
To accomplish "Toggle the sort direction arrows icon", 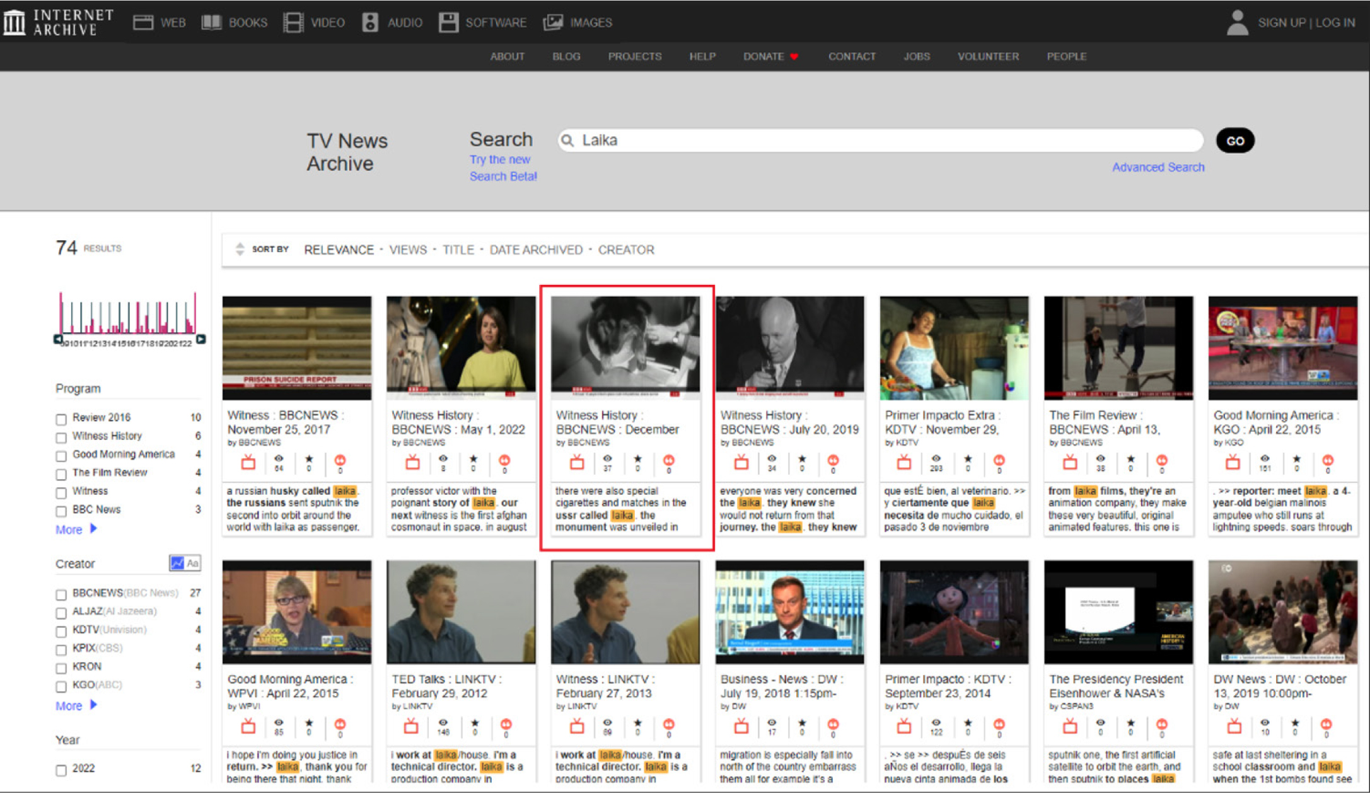I will coord(240,249).
